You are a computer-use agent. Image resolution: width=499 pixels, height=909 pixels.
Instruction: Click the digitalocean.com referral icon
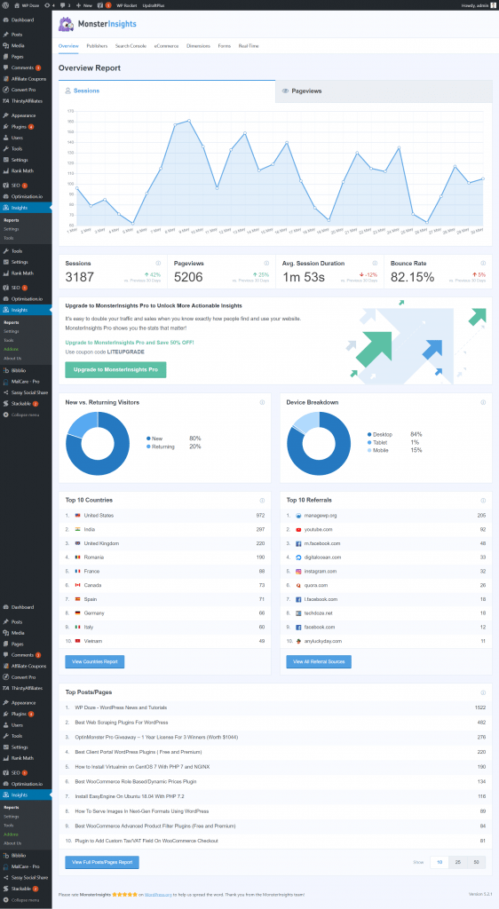click(x=298, y=557)
